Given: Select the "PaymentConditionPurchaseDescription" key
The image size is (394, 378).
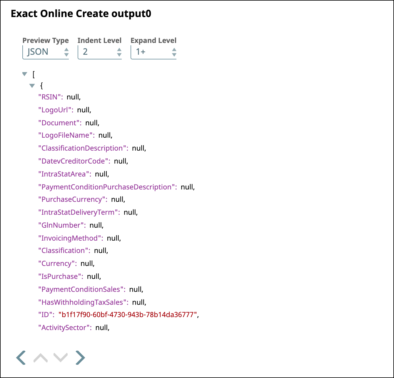Looking at the screenshot, I should pyautogui.click(x=108, y=187).
